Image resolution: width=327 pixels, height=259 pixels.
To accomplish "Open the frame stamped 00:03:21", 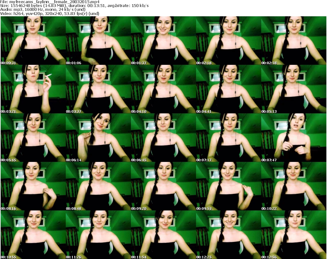I will click(33, 89).
